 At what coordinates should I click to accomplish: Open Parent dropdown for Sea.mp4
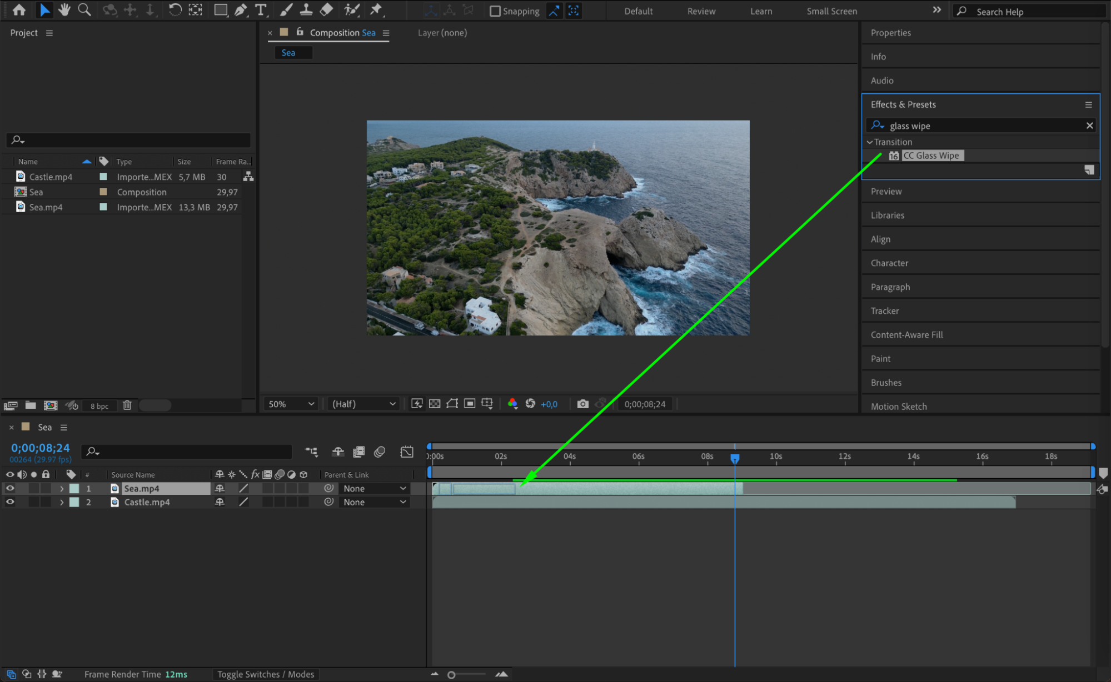tap(374, 489)
